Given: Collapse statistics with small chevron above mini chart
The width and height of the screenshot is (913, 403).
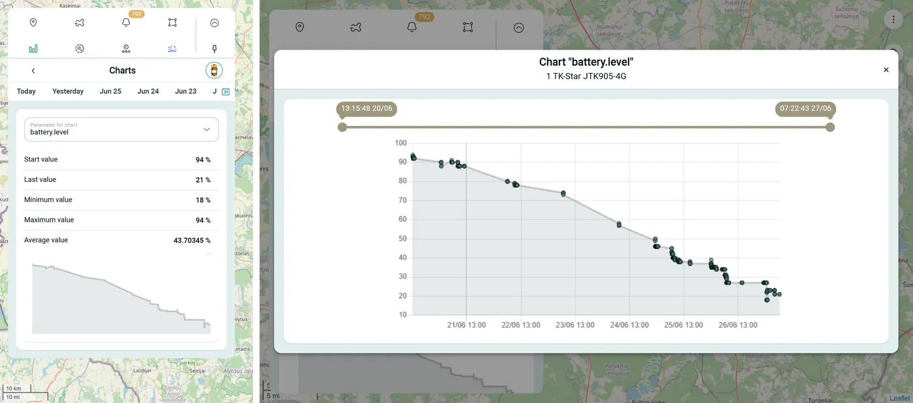Looking at the screenshot, I should tap(209, 254).
